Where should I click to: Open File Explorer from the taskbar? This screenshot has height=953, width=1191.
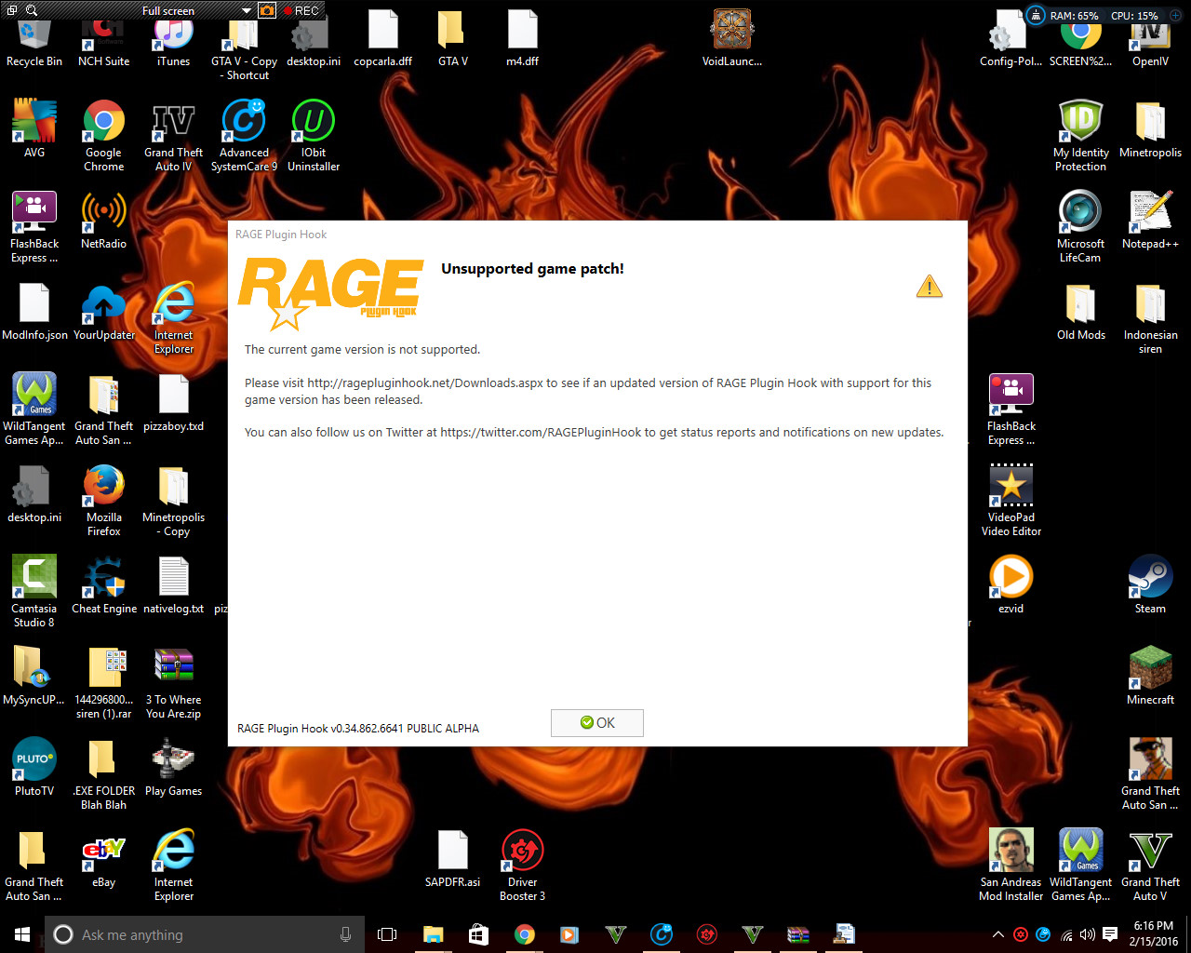tap(433, 934)
